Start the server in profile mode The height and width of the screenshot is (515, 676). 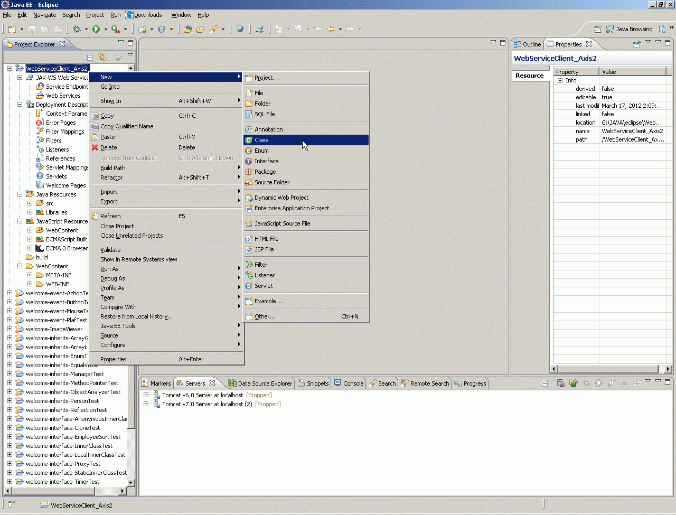pos(612,383)
